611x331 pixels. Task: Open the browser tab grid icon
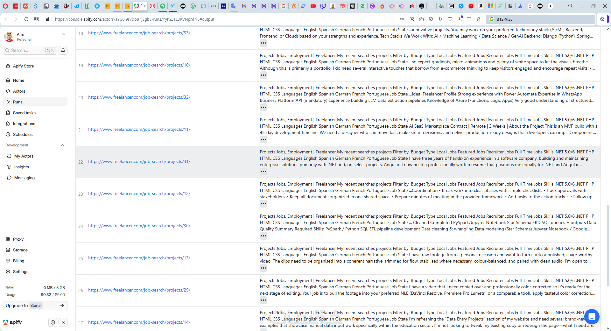click(36, 19)
